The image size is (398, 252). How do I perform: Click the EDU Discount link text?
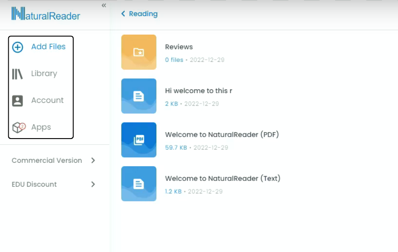(34, 184)
